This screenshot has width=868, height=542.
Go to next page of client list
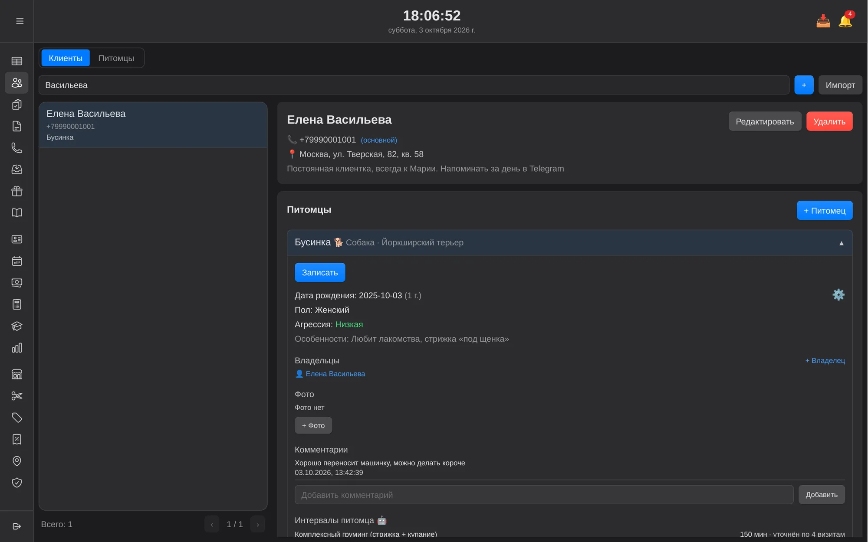(x=257, y=524)
